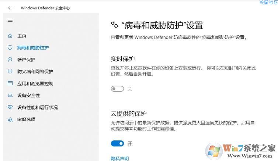Click the 开 label beside the toggle
This screenshot has width=278, height=161.
130,143
